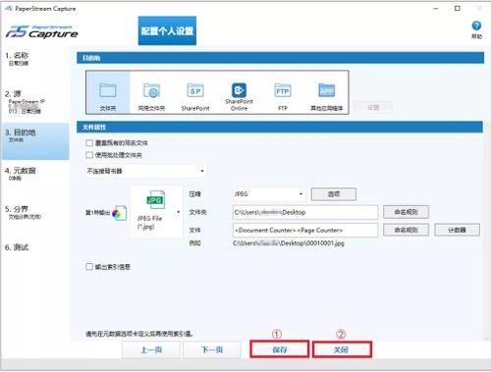Open the help icon at top right
Viewport: 491px width, 372px height.
[476, 26]
